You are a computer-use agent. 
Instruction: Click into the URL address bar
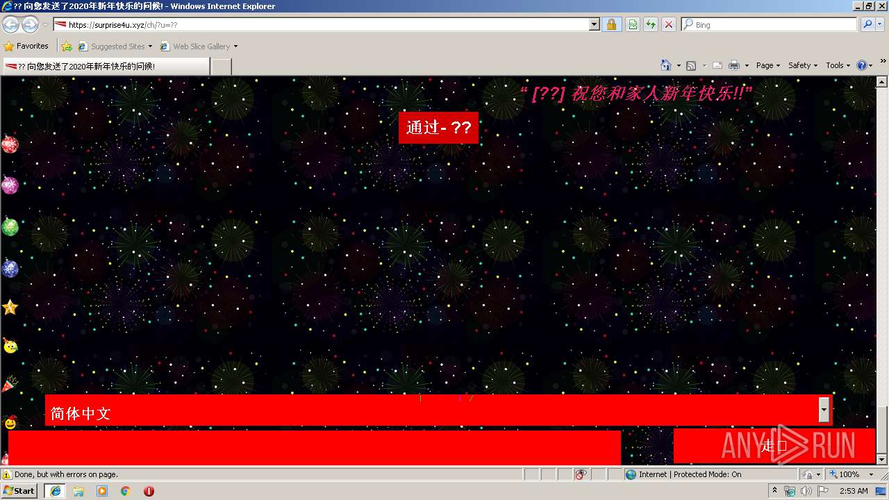[x=320, y=24]
